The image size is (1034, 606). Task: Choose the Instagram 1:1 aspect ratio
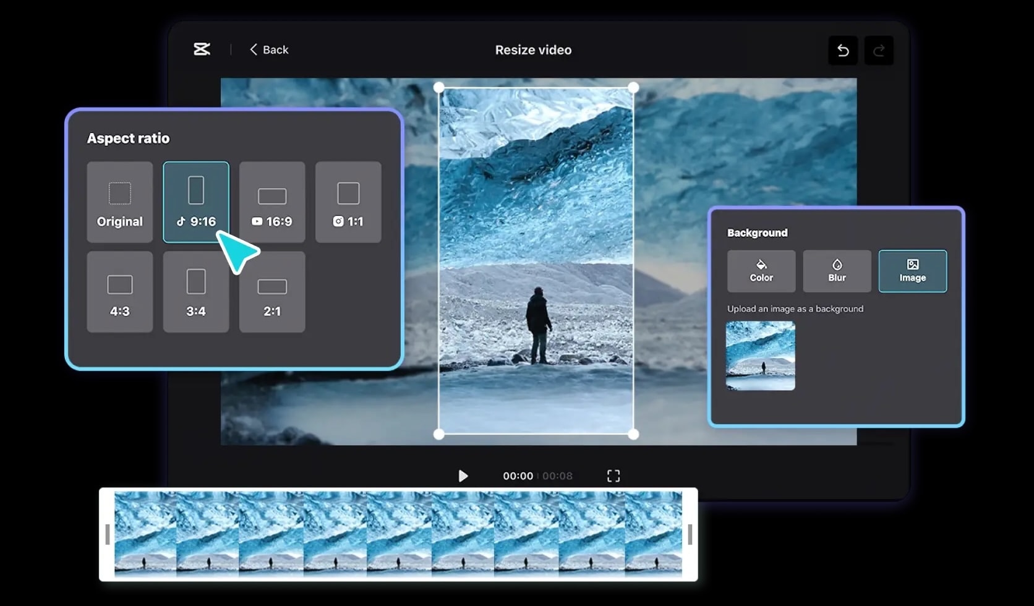coord(348,202)
